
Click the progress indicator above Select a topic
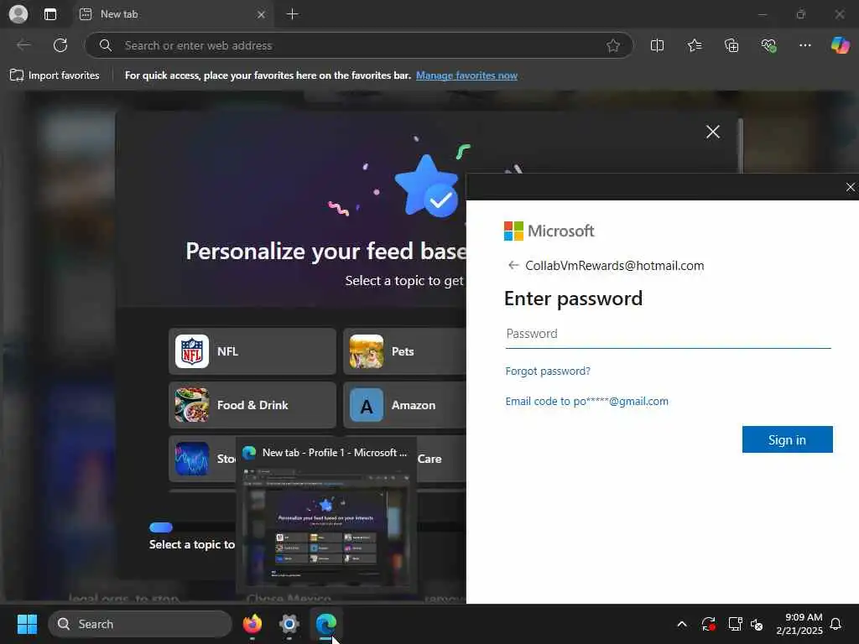coord(161,527)
